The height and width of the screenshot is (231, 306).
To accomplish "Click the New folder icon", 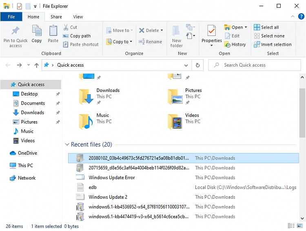I will (x=176, y=31).
